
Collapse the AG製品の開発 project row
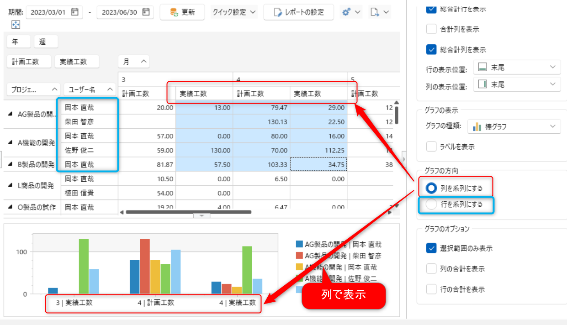11,114
